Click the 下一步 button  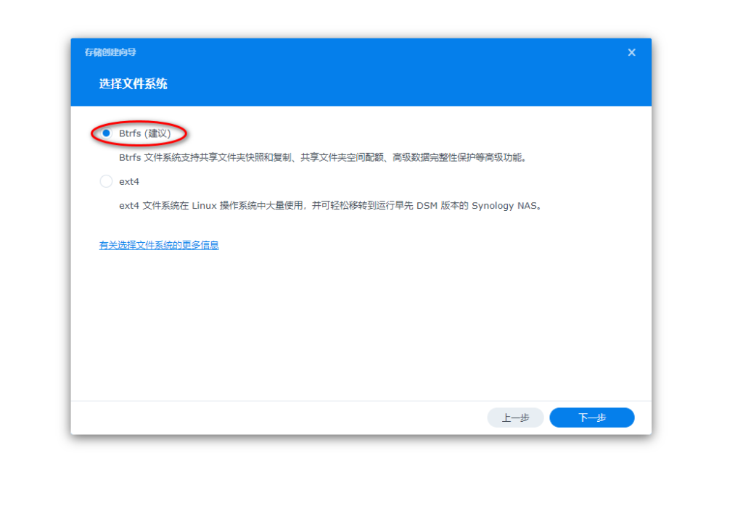pos(592,417)
